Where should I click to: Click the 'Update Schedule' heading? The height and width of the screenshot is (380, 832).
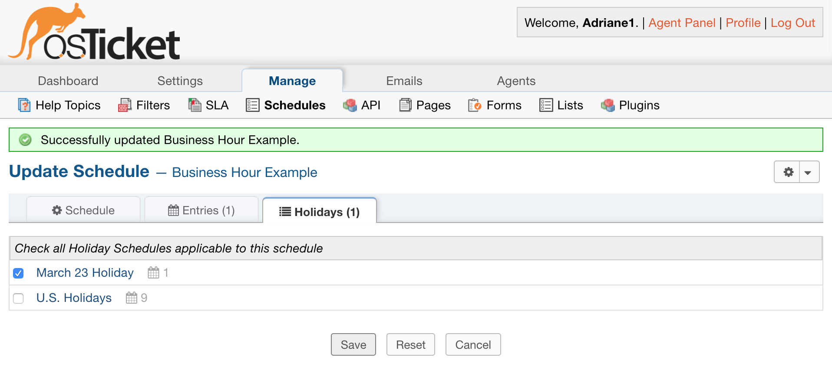click(79, 171)
